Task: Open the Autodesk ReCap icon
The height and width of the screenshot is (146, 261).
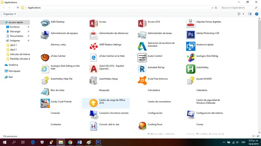Action: coord(142,69)
